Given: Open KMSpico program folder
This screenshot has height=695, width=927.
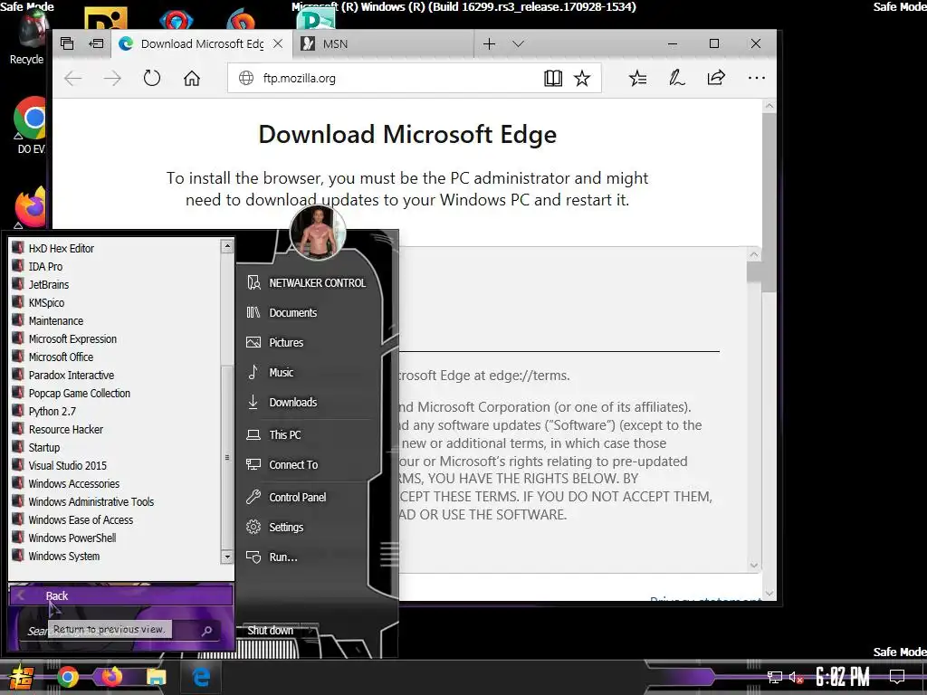Looking at the screenshot, I should pyautogui.click(x=46, y=302).
